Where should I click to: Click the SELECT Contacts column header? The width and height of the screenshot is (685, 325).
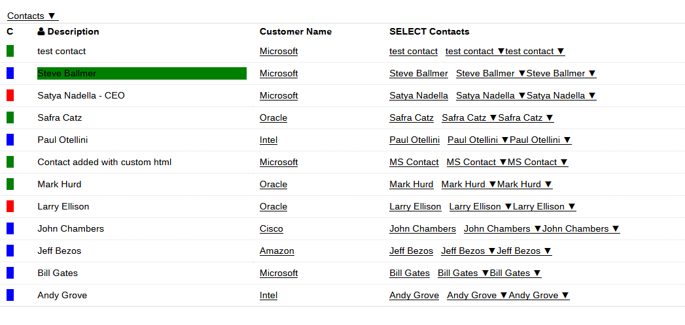tap(429, 31)
